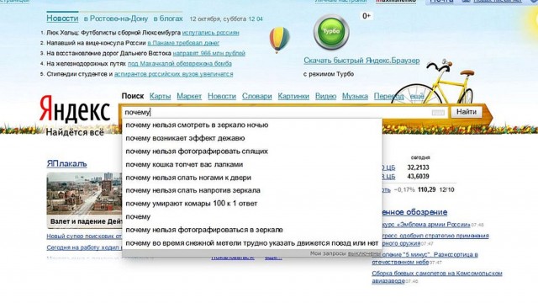Image resolution: width=538 pixels, height=303 pixels.
Task: Open the Маркет tab
Action: coord(189,96)
